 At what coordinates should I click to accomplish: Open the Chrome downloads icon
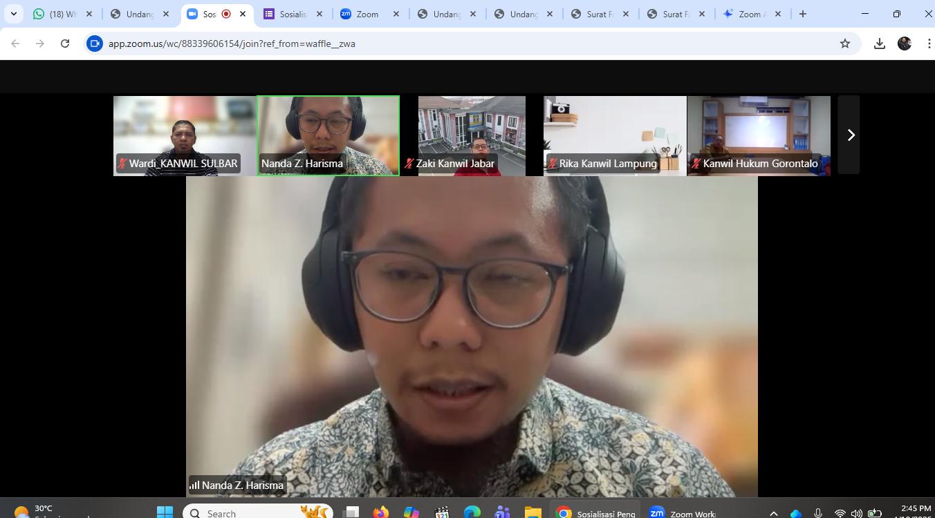click(879, 44)
